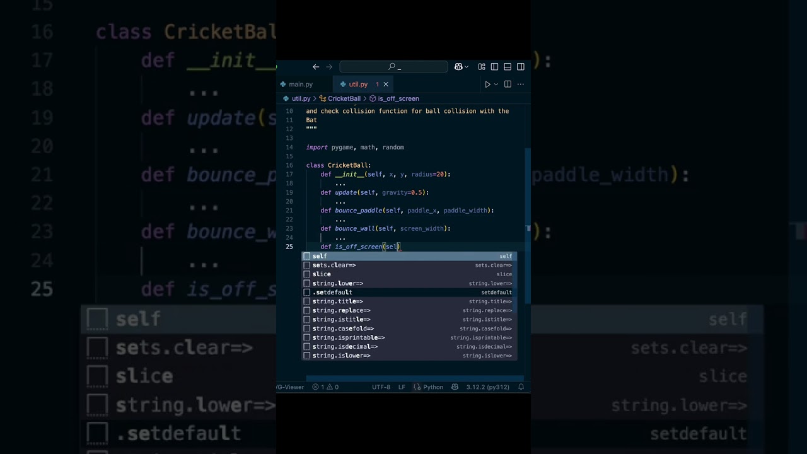Select the string.lower=> suggestion
807x454 pixels.
410,283
